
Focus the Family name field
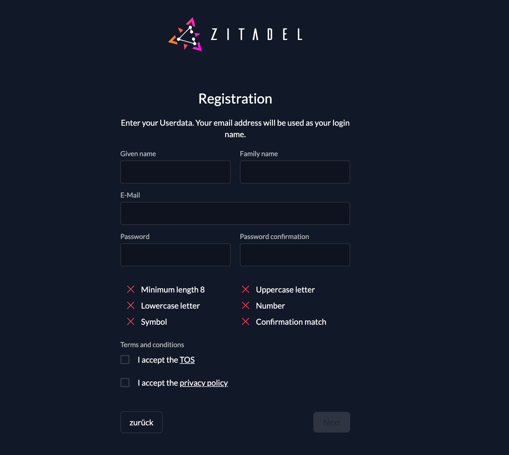295,172
